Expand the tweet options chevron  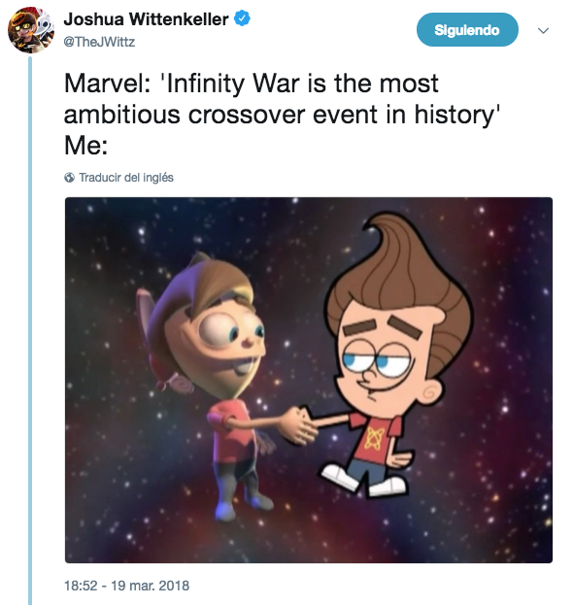[543, 30]
